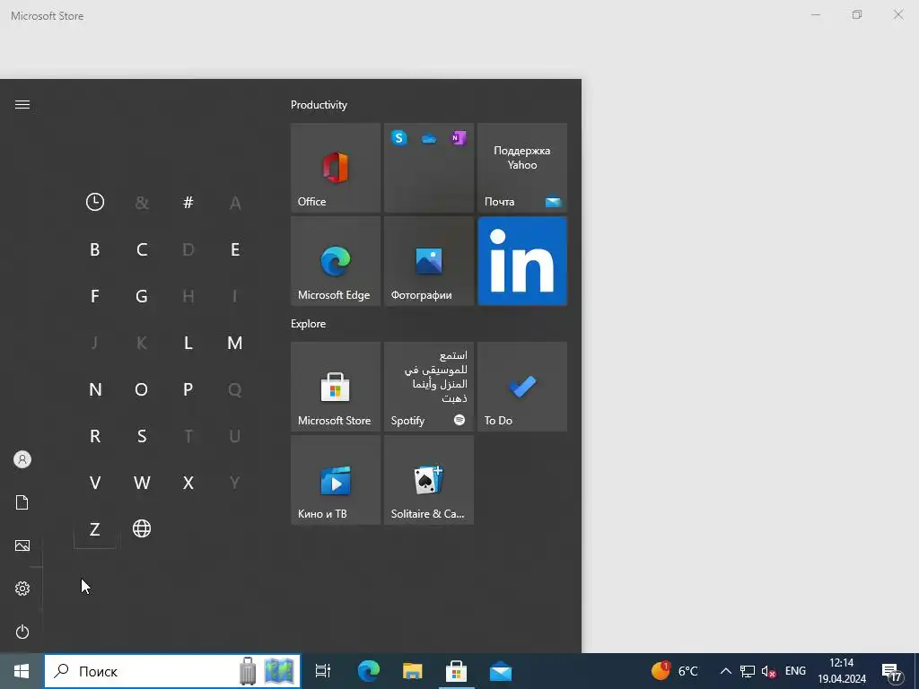919x689 pixels.
Task: Jump to the letter P section
Action: click(188, 389)
